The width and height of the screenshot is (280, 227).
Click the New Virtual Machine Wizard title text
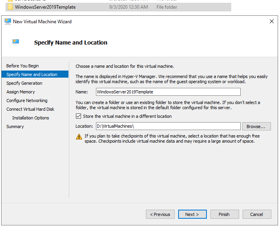[x=42, y=22]
